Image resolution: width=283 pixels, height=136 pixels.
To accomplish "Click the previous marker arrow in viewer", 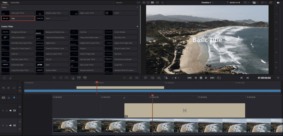I will point(173,78).
